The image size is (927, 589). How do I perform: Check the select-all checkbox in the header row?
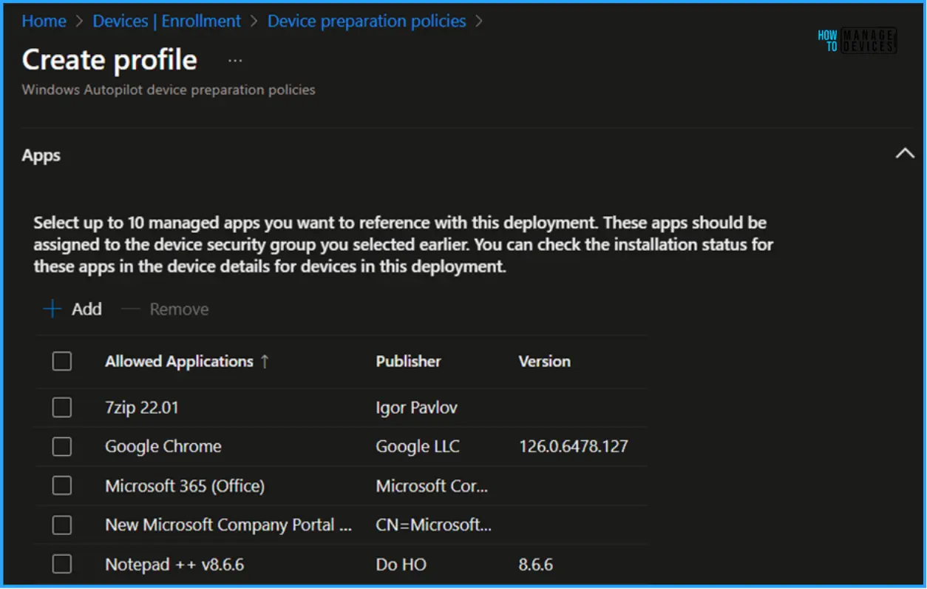pyautogui.click(x=62, y=361)
